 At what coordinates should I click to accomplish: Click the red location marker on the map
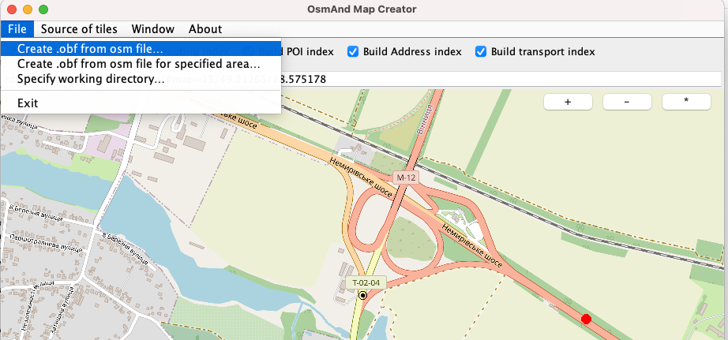pyautogui.click(x=586, y=319)
